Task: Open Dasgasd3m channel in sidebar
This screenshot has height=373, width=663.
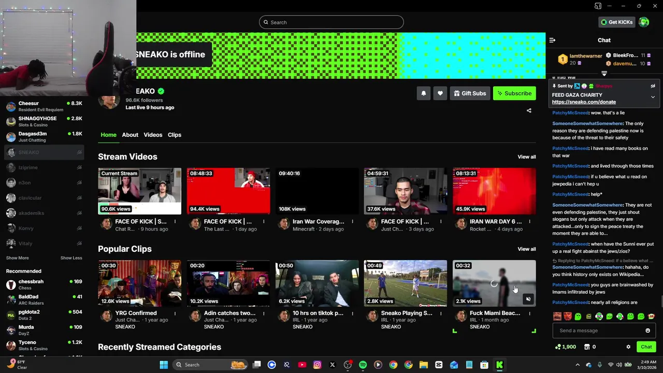Action: pos(44,137)
